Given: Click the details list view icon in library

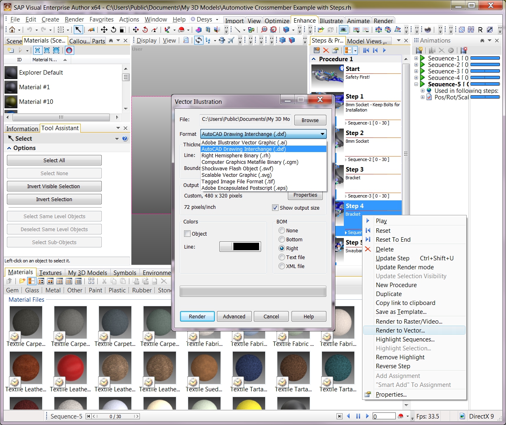Looking at the screenshot, I should pos(78,281).
